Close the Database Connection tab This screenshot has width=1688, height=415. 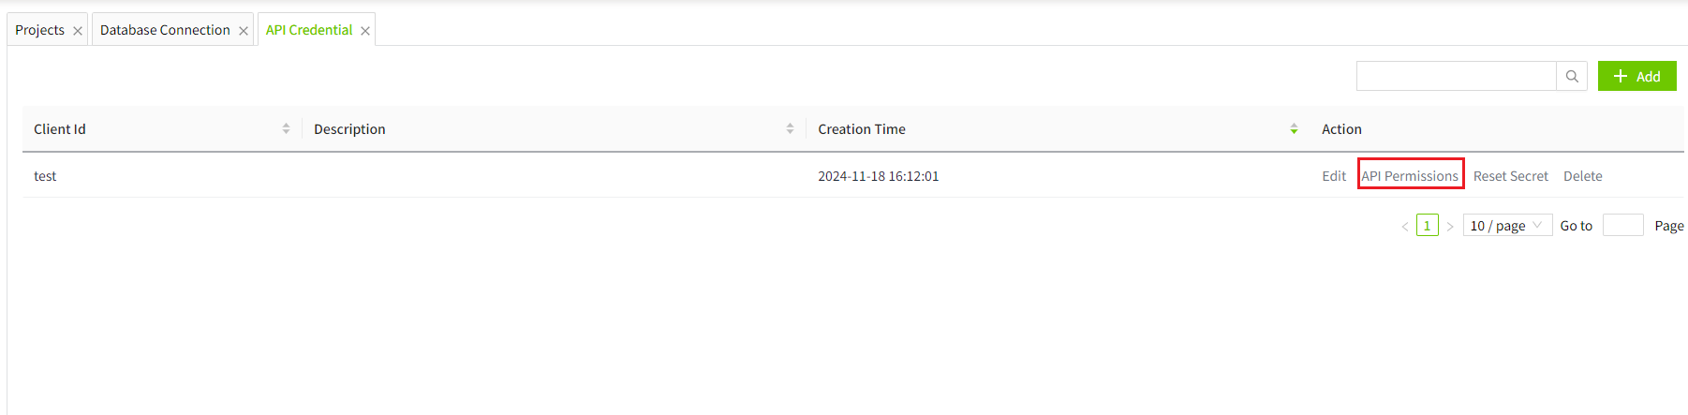[244, 31]
